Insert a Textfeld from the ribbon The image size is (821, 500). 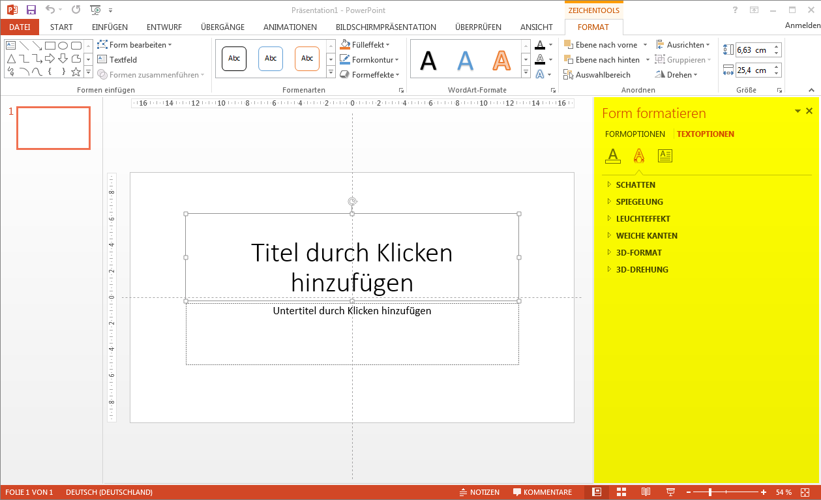pyautogui.click(x=117, y=59)
